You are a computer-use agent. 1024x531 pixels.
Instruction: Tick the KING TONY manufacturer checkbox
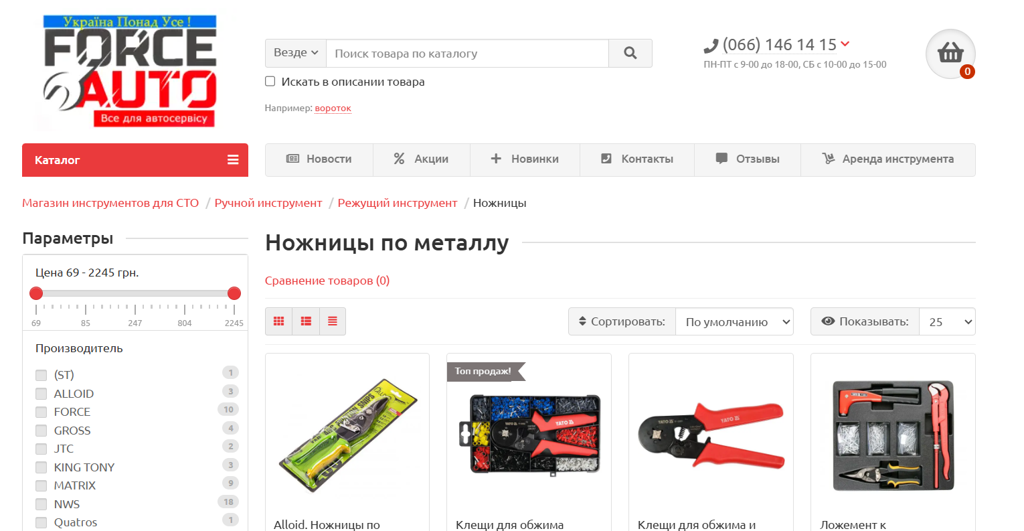[41, 467]
